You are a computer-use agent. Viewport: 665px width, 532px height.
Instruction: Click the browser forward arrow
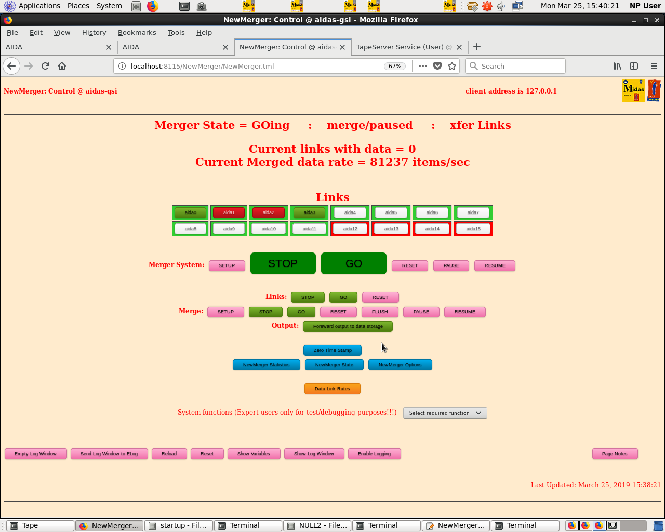29,66
